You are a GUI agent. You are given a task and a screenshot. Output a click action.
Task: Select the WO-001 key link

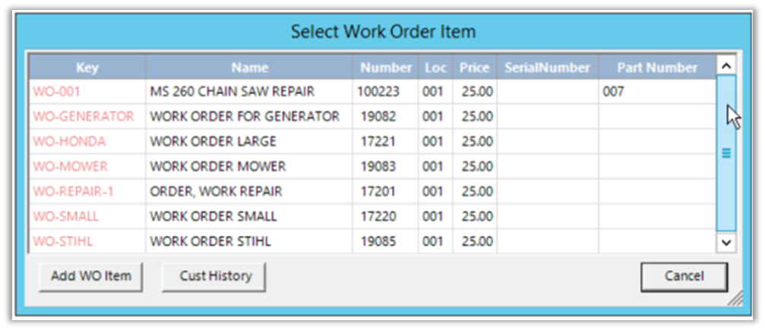point(57,92)
